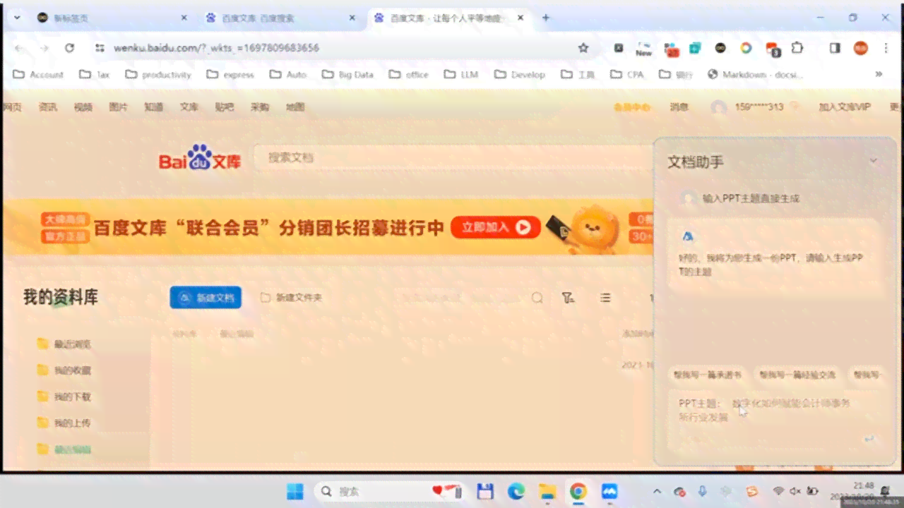Open File Explorer from the taskbar

547,491
